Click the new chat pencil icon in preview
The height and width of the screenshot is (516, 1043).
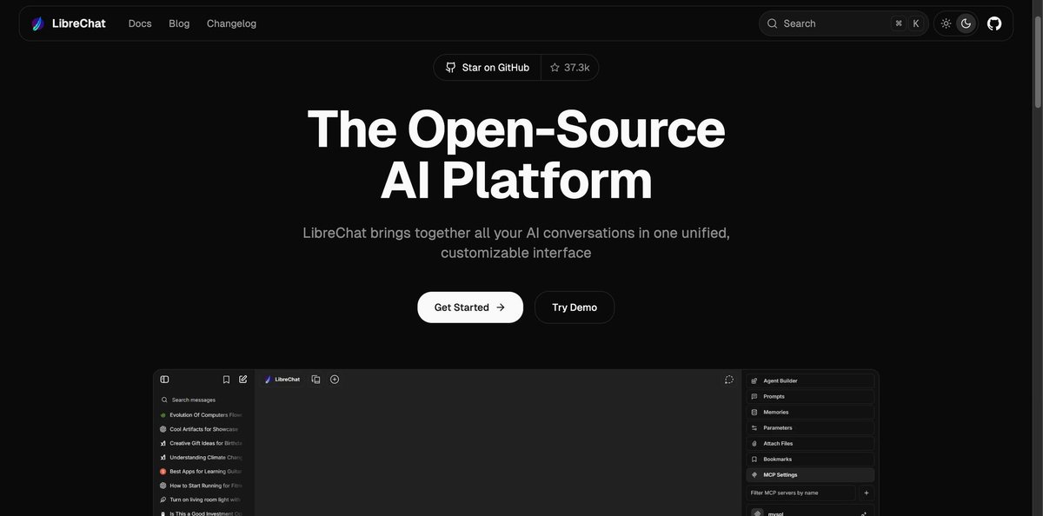click(243, 380)
